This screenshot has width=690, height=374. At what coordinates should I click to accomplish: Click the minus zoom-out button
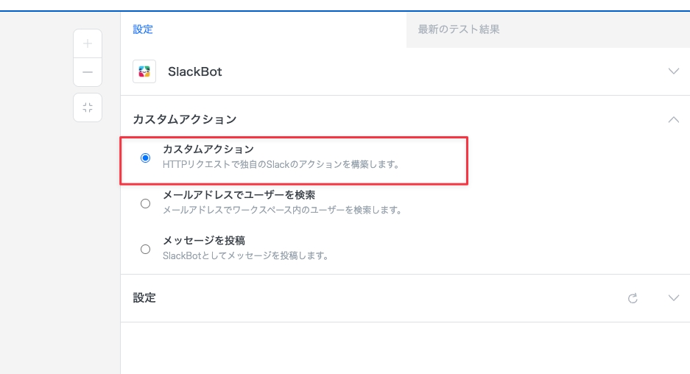[88, 72]
